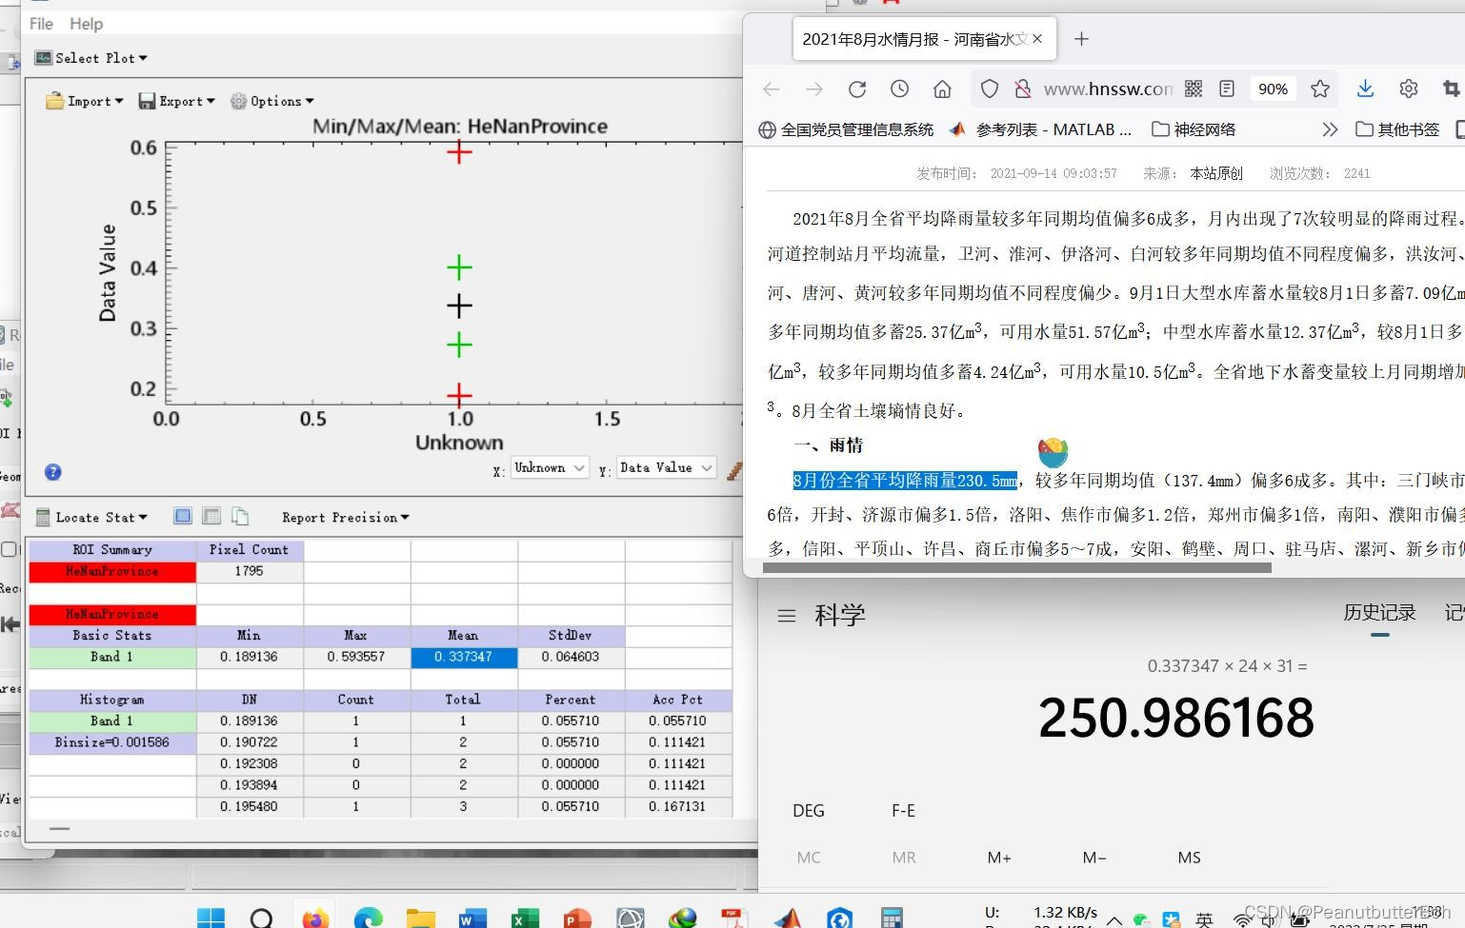Click the Locate Stat calculator icon
The width and height of the screenshot is (1465, 928).
(x=43, y=516)
